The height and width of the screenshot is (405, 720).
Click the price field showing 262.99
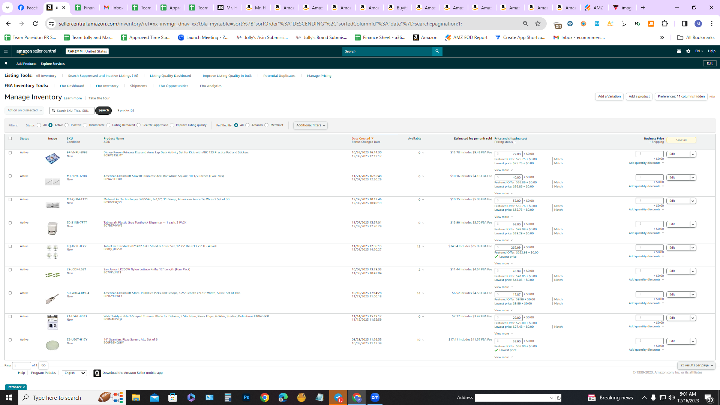[508, 247]
